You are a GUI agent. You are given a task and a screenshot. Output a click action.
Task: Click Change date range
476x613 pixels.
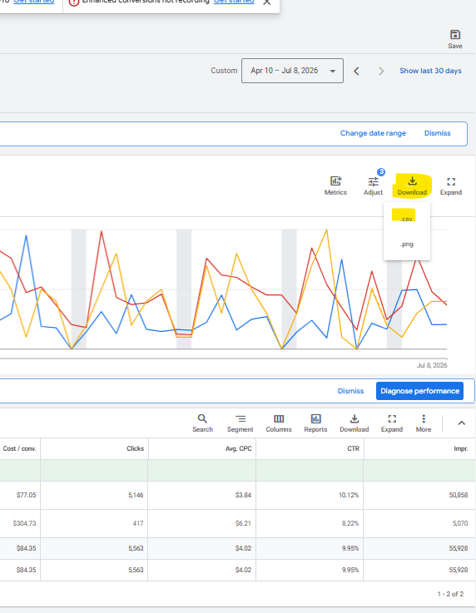point(373,133)
